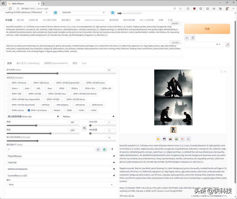The width and height of the screenshot is (237, 199).
Task: Open output folder icon below the image
Action: (158, 139)
